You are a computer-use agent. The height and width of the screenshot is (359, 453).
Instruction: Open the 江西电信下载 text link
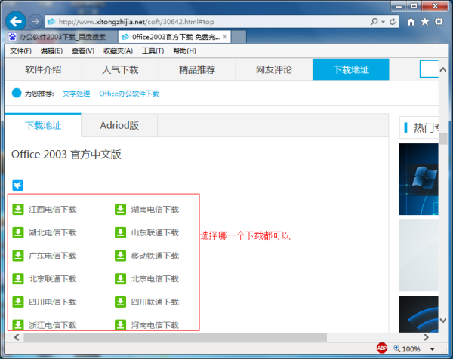click(53, 210)
